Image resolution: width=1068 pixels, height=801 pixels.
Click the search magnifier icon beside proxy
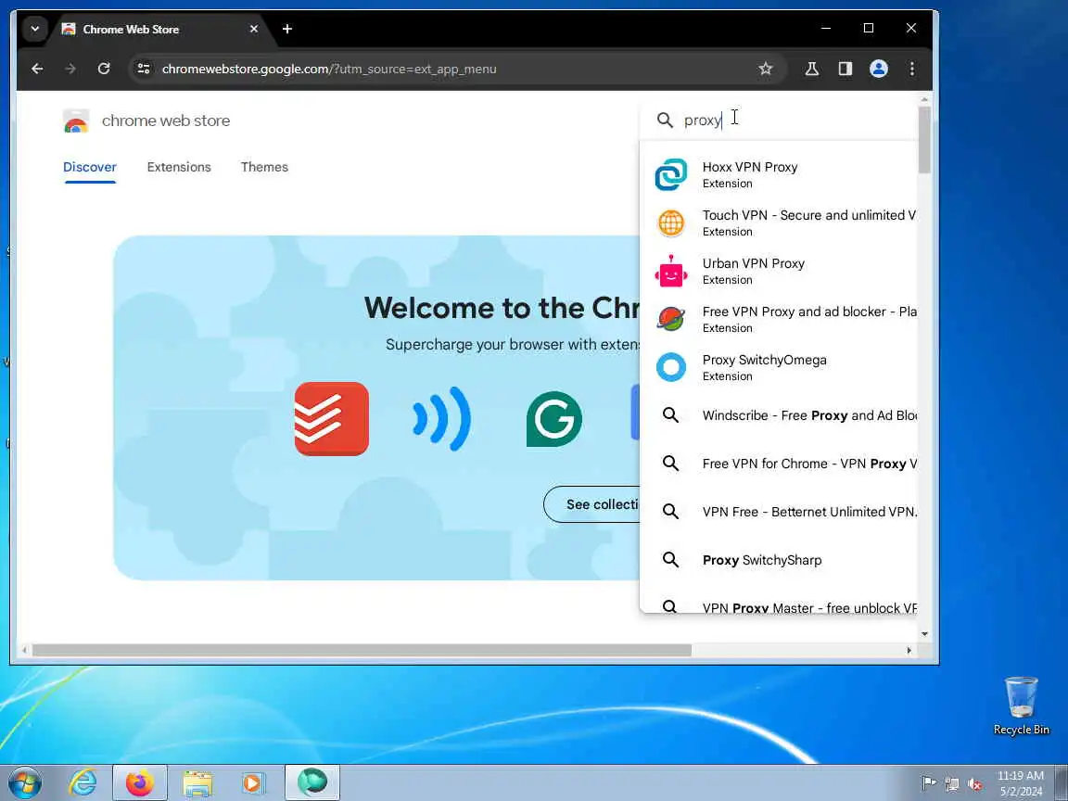coord(665,121)
